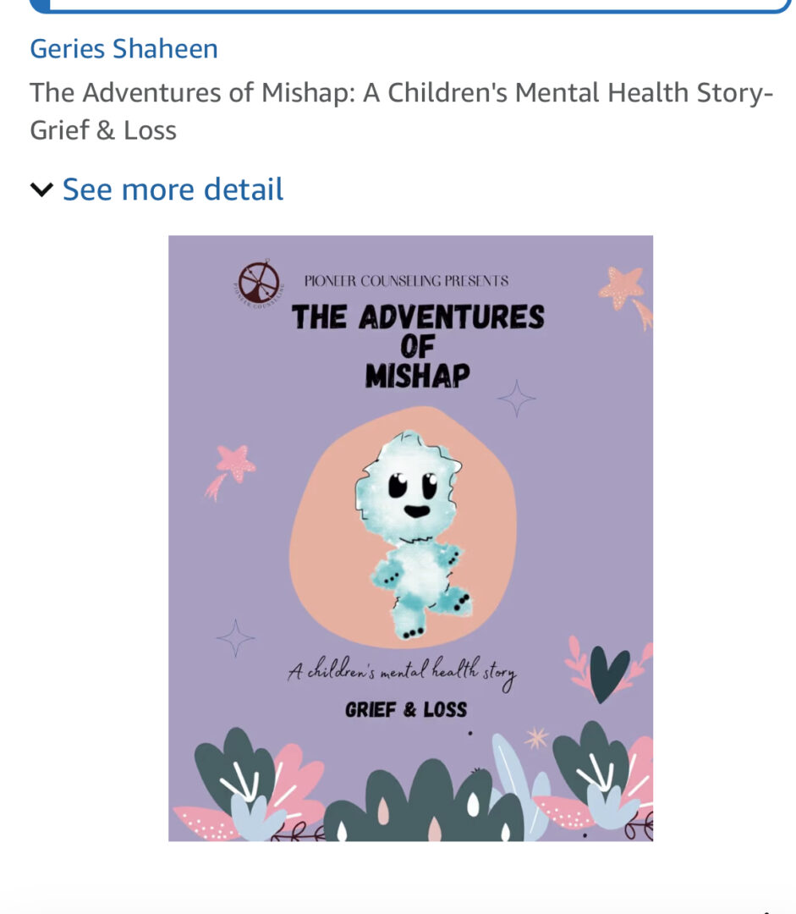Viewport: 796px width, 914px height.
Task: Click the Pioneer Counseling wheel logo on cover
Action: [x=260, y=282]
